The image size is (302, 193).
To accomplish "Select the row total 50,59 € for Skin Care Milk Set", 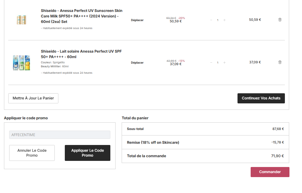I will pos(255,20).
